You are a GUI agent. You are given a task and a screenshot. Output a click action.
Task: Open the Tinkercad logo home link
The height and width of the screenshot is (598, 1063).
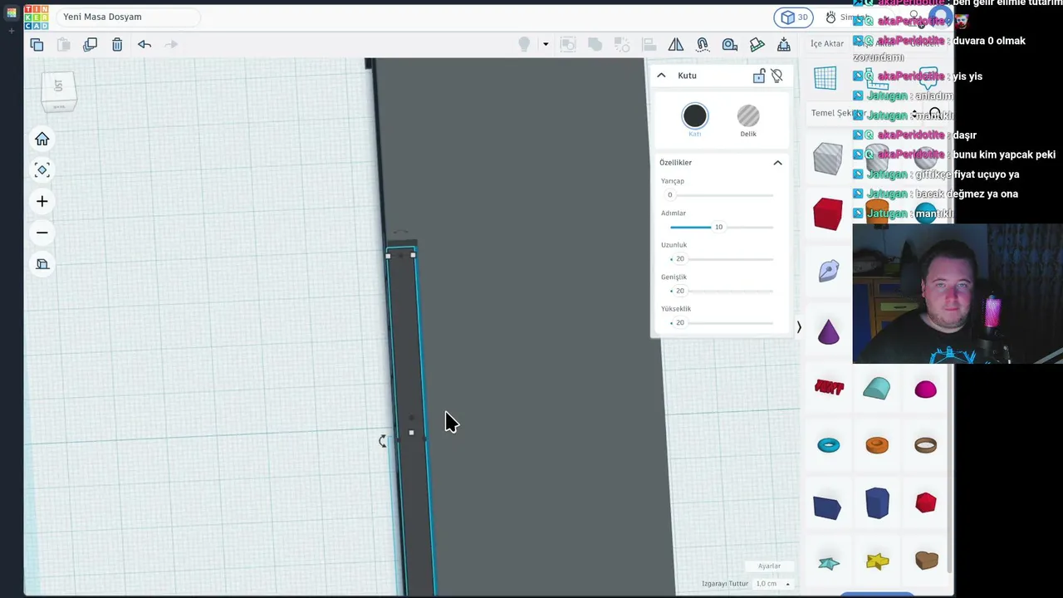click(x=37, y=17)
